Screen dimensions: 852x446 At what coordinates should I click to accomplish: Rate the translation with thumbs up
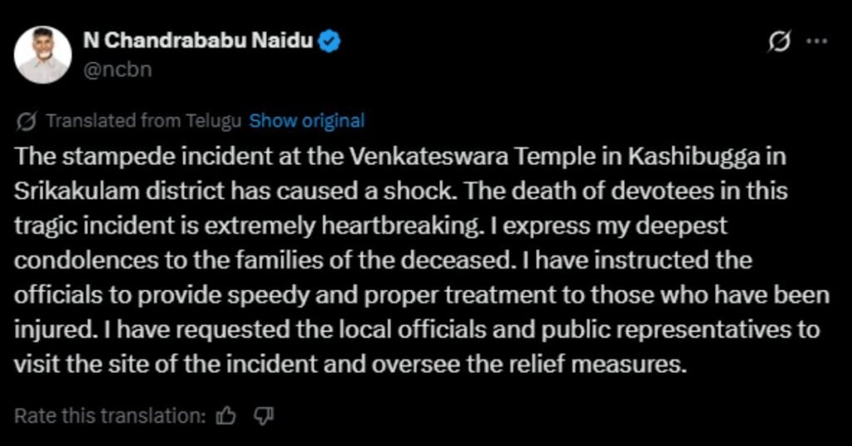coord(225,416)
